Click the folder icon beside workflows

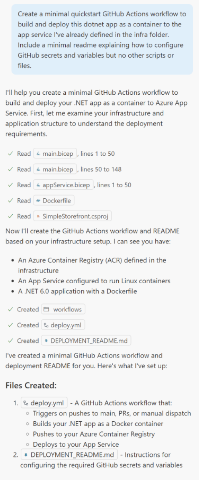[47, 309]
